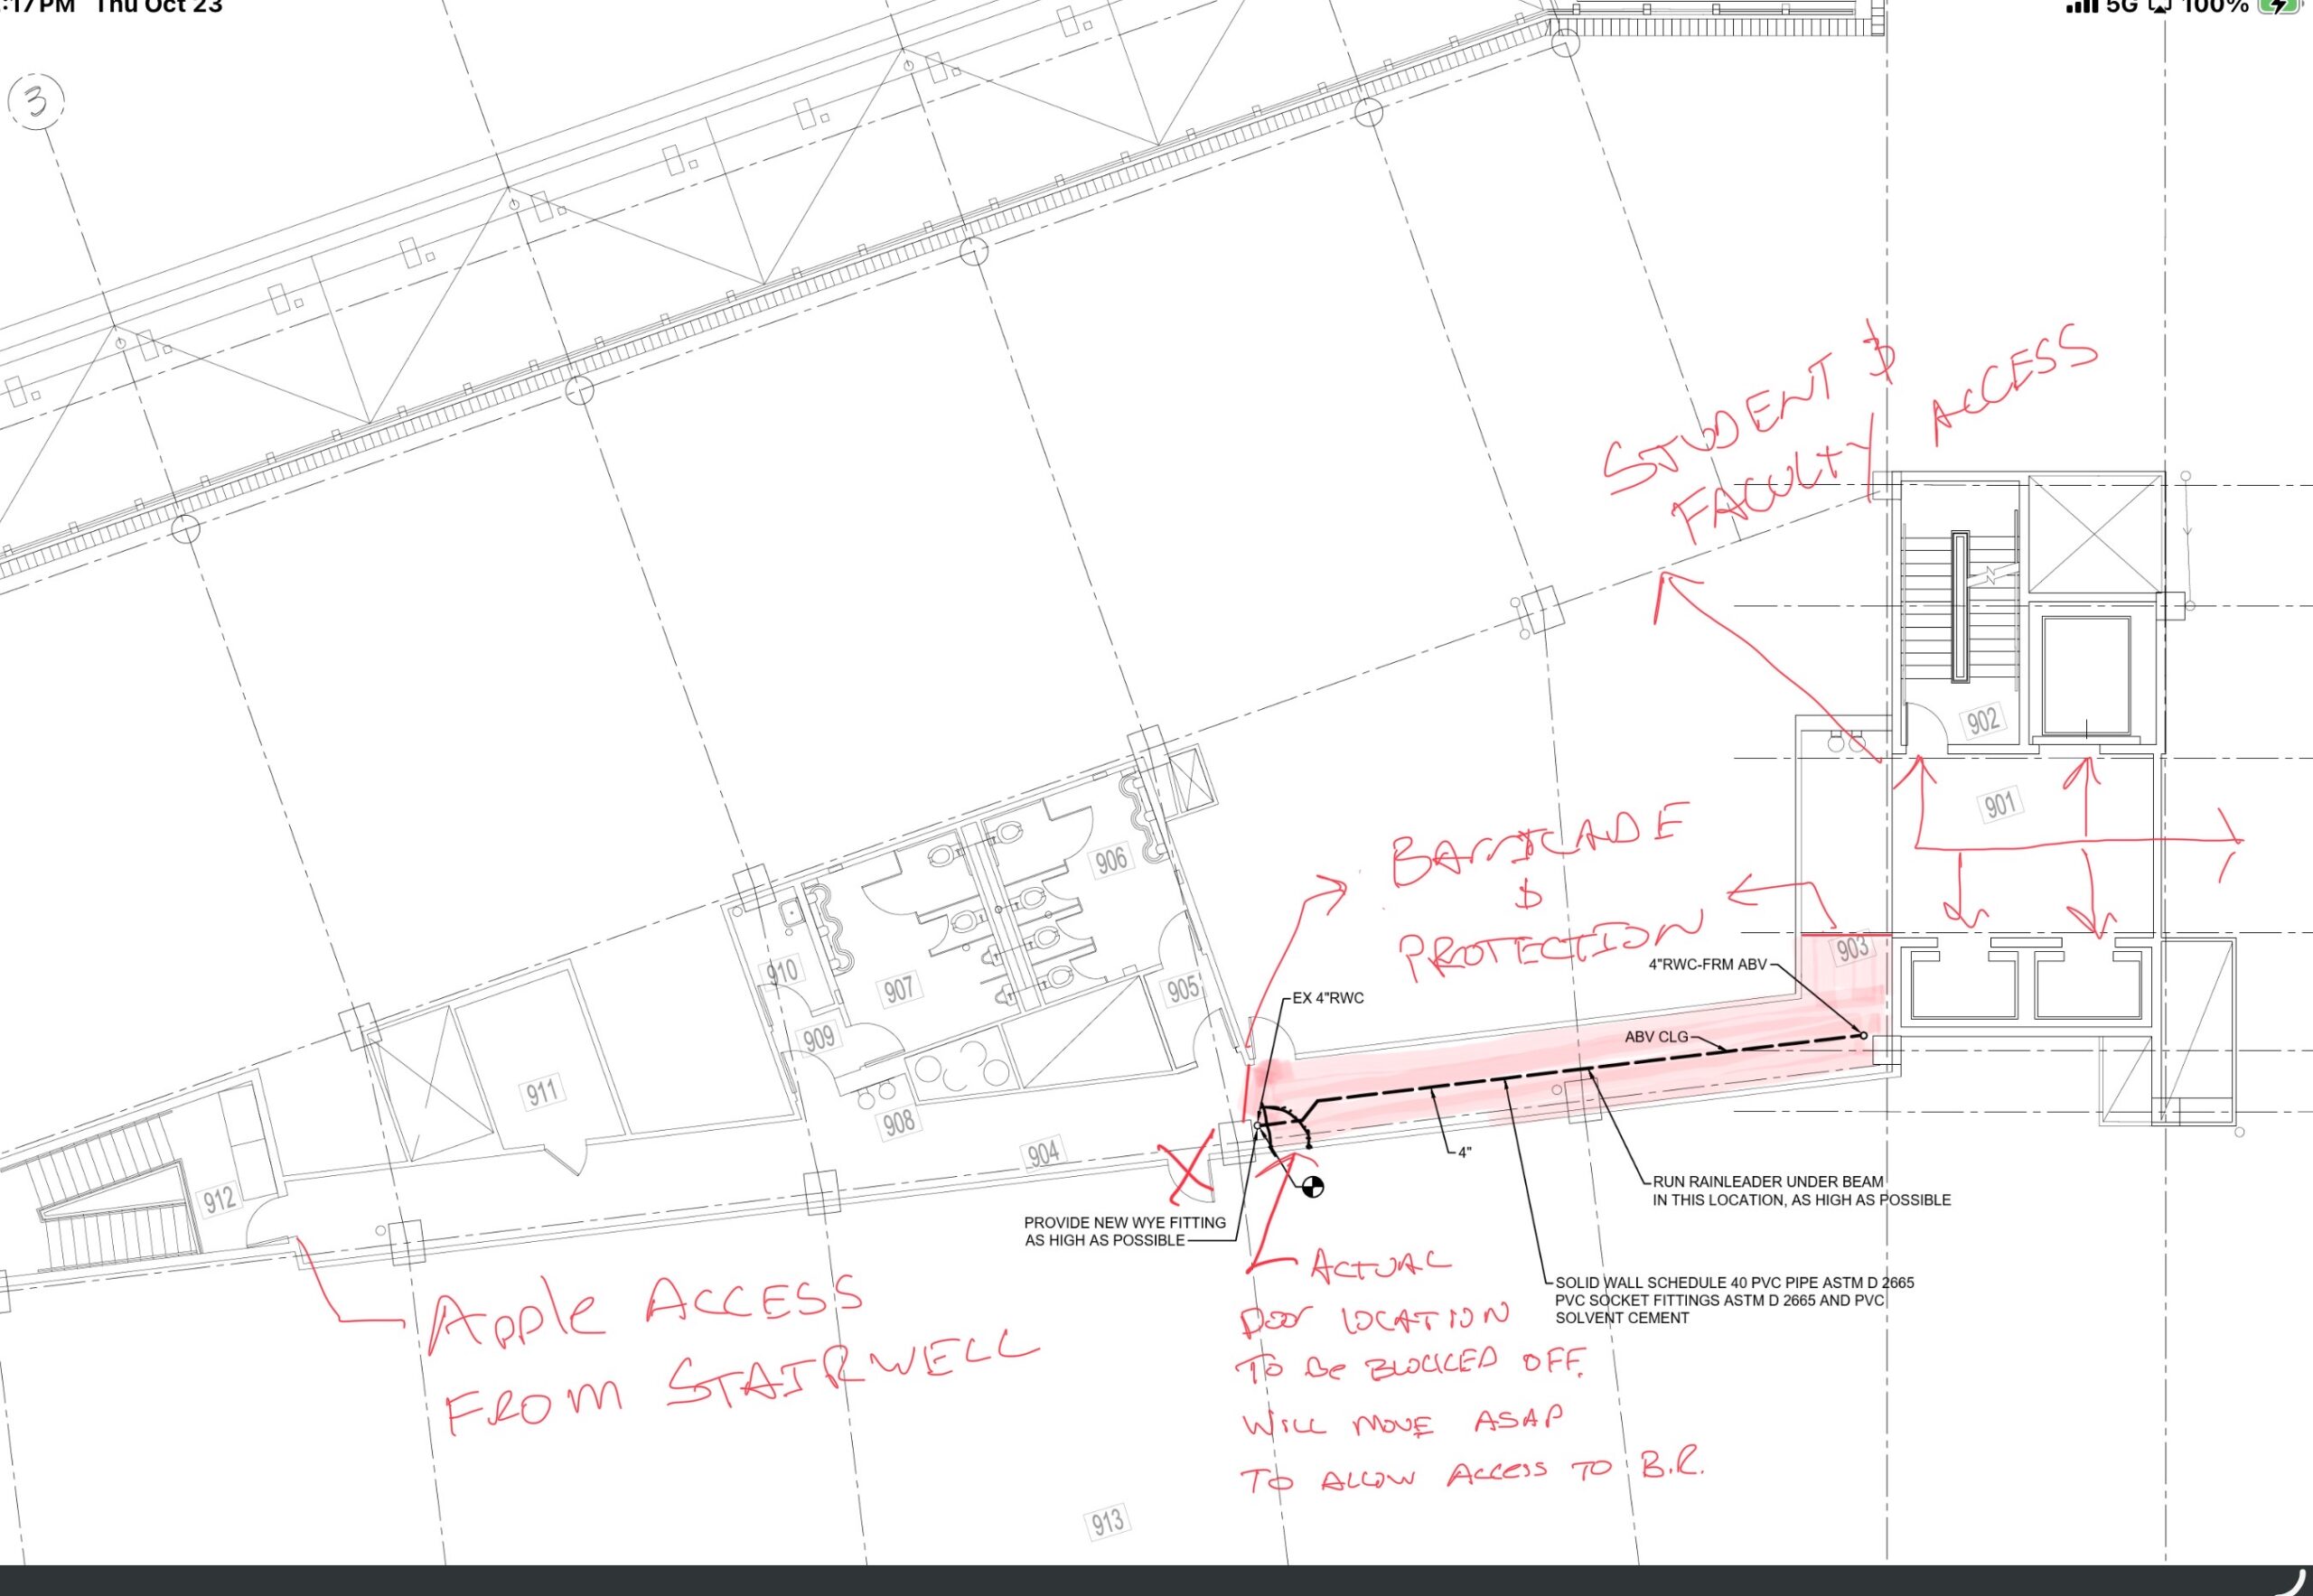Click the black-and-white quadrant target symbol
The height and width of the screenshot is (1596, 2313).
coord(1313,1187)
